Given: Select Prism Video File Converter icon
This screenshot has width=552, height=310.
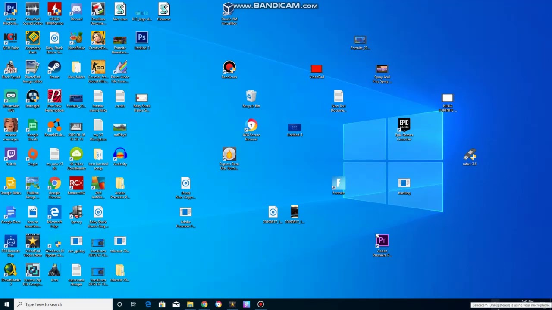Looking at the screenshot, I should coord(120,71).
